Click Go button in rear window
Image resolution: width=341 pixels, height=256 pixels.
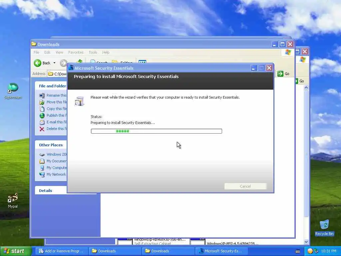[300, 81]
